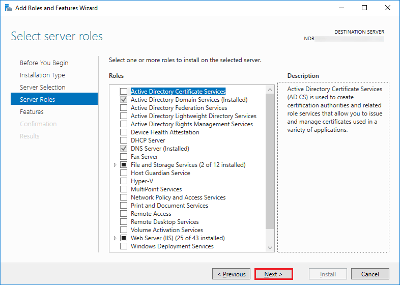401x285 pixels.
Task: Select the MultiPoint Services label
Action: tap(156, 189)
